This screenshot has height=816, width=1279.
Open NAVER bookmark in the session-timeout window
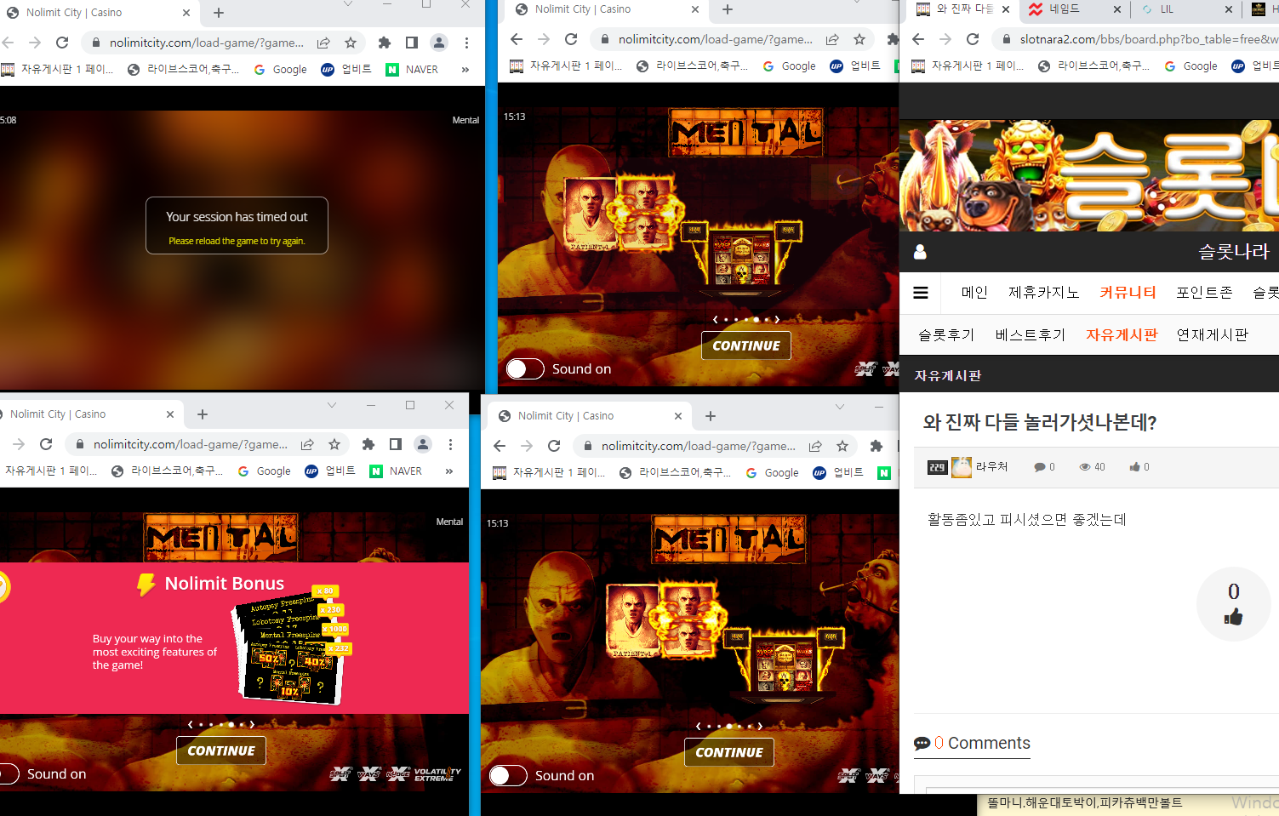point(413,70)
